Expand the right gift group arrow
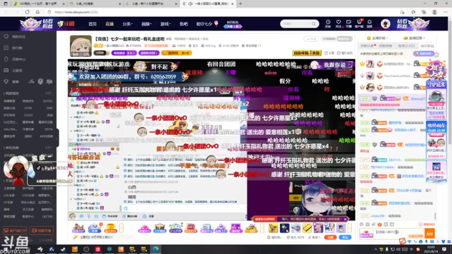 pyautogui.click(x=350, y=228)
